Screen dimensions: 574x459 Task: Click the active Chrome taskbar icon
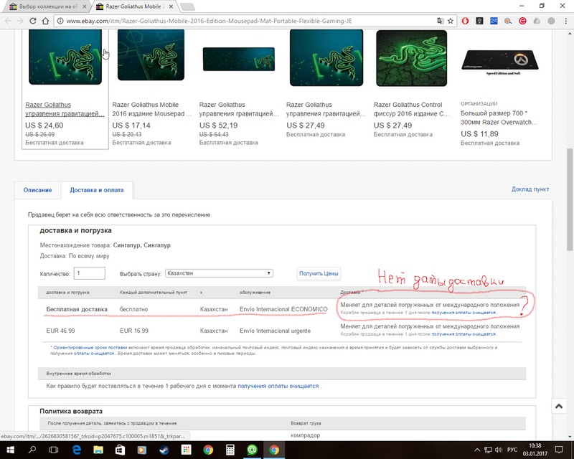click(274, 450)
